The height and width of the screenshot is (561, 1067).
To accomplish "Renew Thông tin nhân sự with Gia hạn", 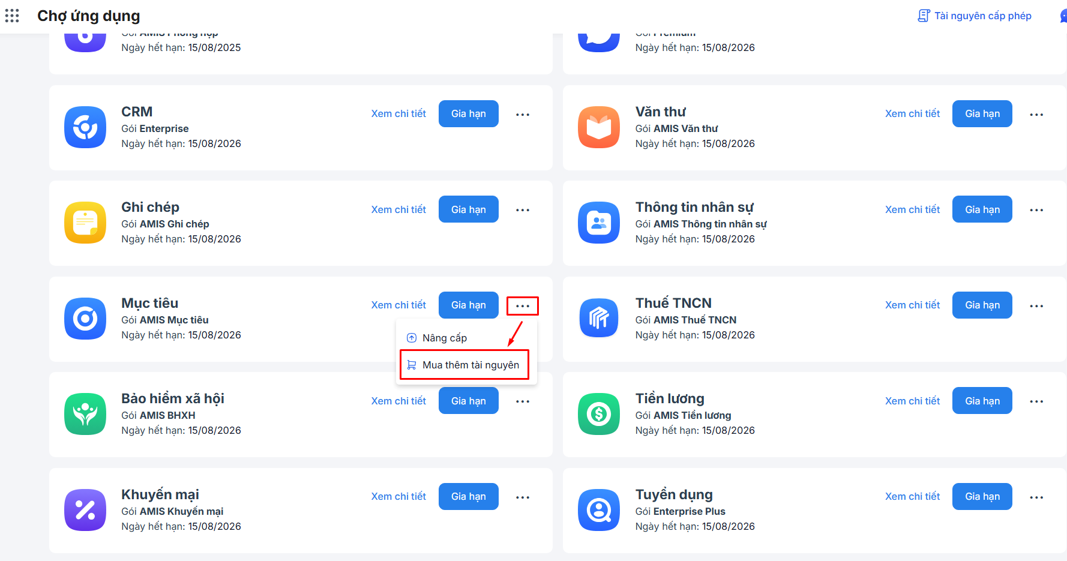I will tap(982, 209).
